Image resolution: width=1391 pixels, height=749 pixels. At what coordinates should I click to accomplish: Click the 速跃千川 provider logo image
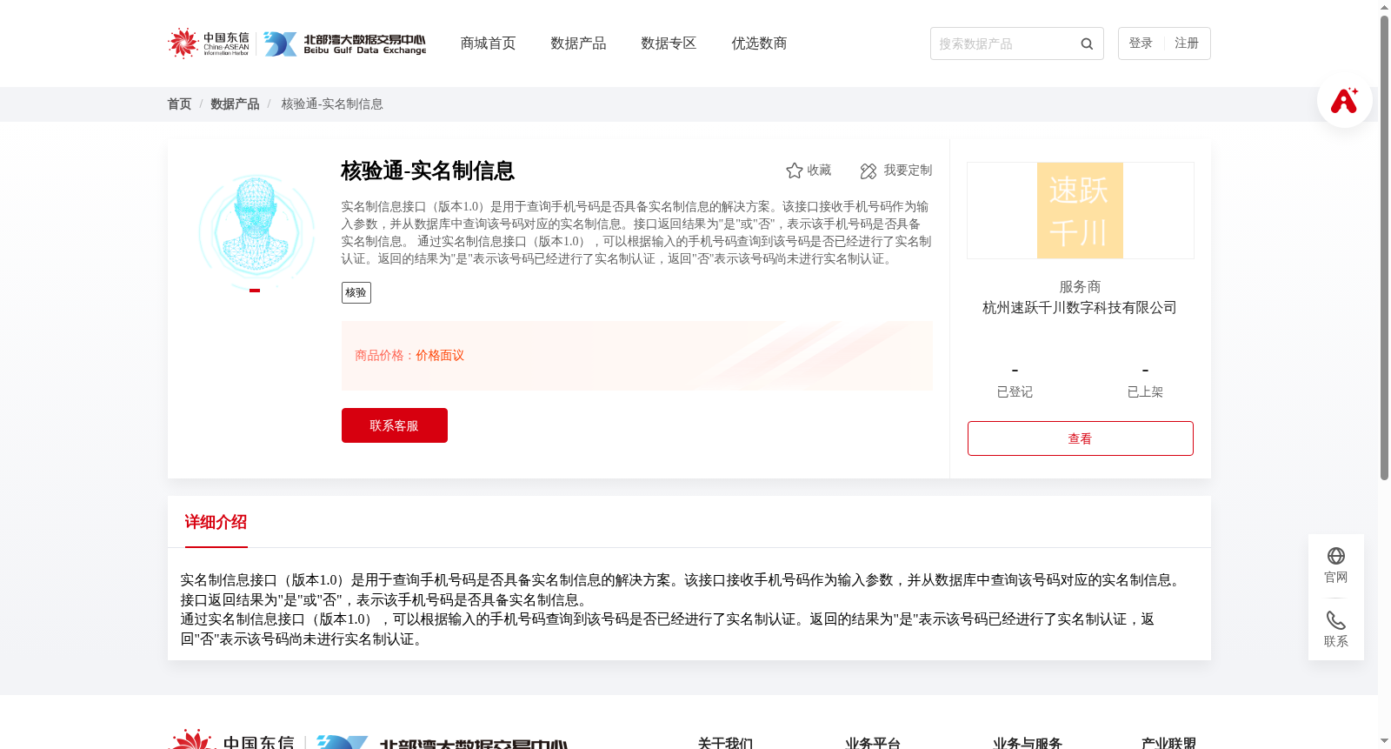click(x=1080, y=211)
